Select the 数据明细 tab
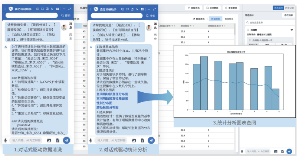 216,19
